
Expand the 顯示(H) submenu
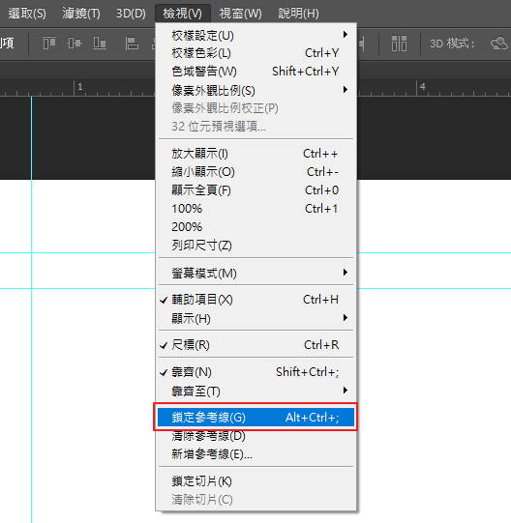[x=255, y=318]
